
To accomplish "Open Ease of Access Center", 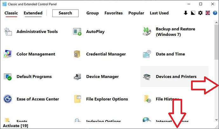I will click(x=37, y=99).
